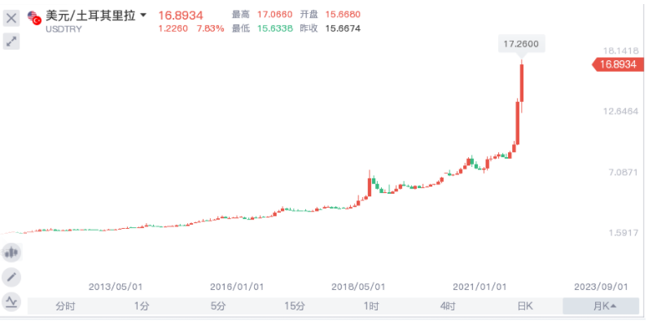657x325 pixels.
Task: Switch to the 5分 timeframe tab
Action: (x=218, y=306)
